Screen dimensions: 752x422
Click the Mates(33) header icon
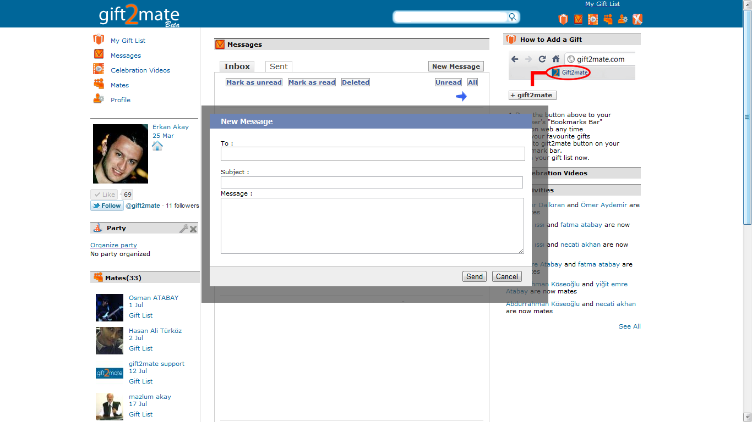click(98, 277)
